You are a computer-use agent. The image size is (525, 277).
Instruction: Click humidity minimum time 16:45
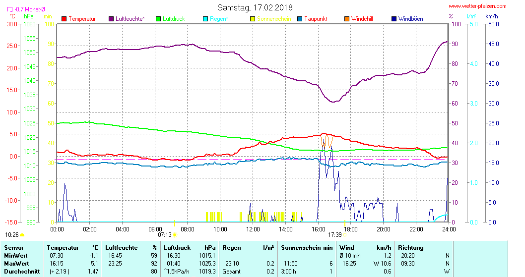[115, 256]
